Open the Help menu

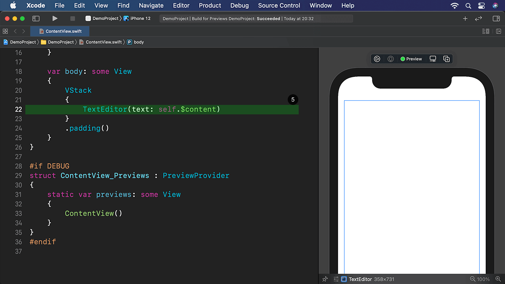(x=348, y=5)
